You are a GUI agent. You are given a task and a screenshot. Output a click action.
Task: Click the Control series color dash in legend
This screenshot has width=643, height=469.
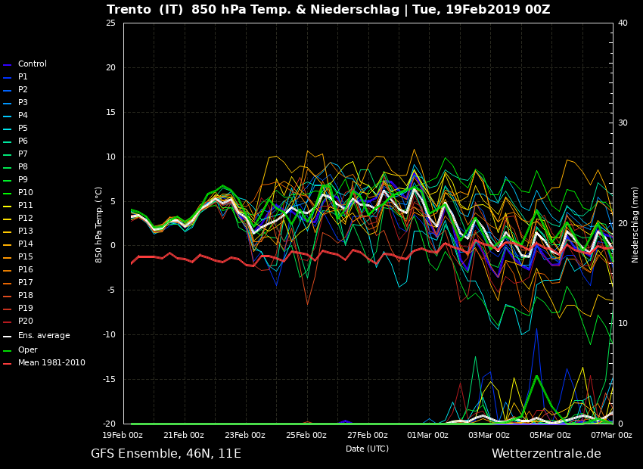click(7, 65)
